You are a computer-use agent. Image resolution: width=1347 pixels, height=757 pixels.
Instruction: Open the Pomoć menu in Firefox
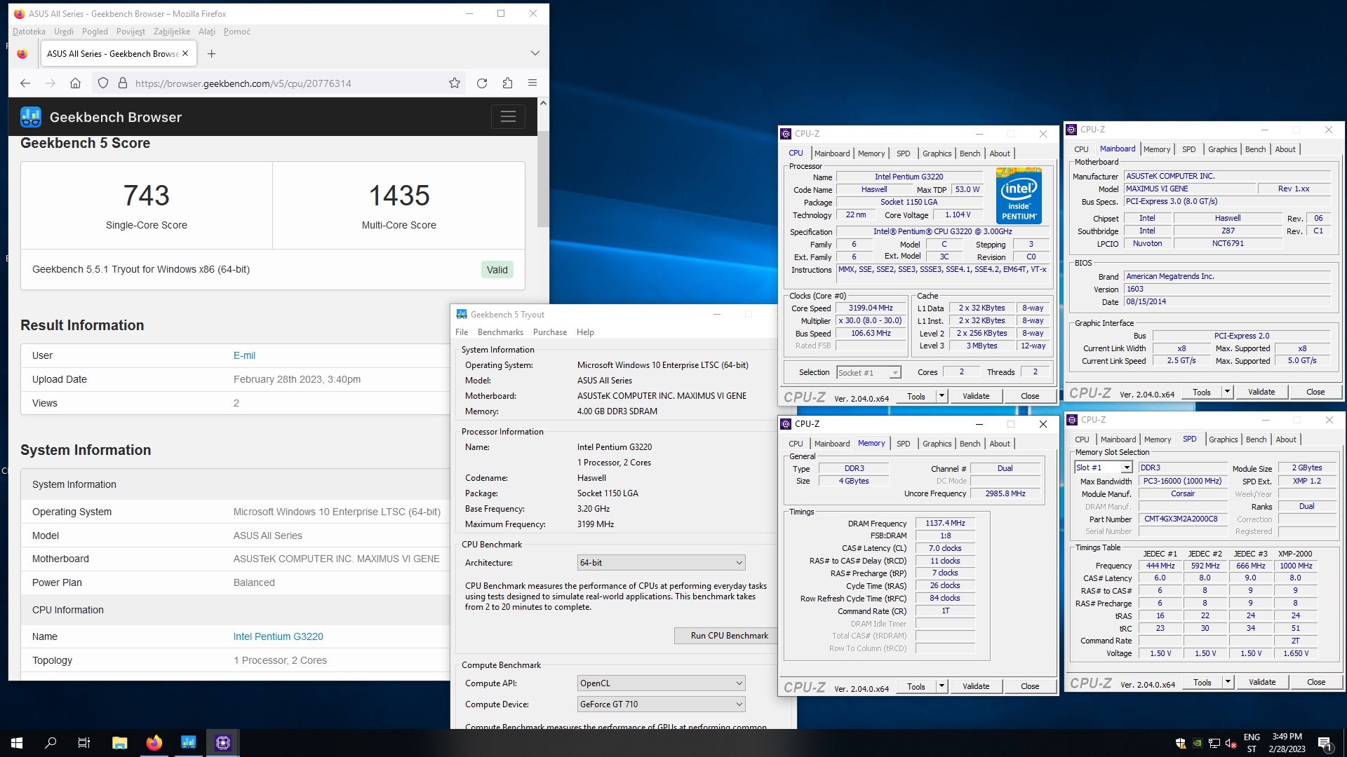pos(237,32)
